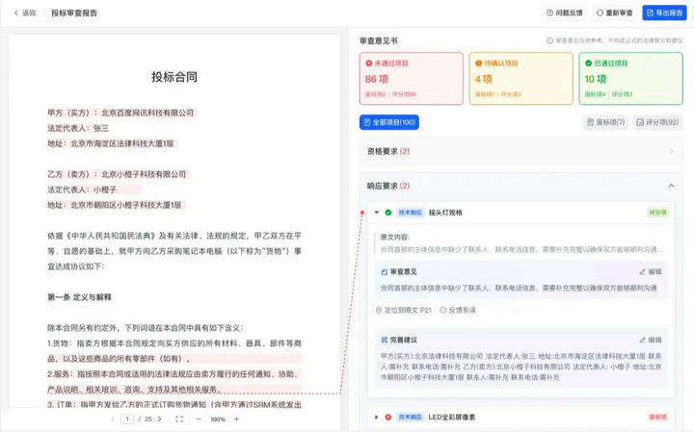Viewport: 694px width, 432px height.
Task: Click 100% zoom level value
Action: click(x=218, y=419)
